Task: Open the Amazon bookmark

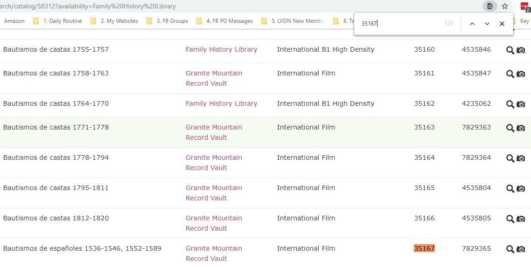Action: [14, 21]
